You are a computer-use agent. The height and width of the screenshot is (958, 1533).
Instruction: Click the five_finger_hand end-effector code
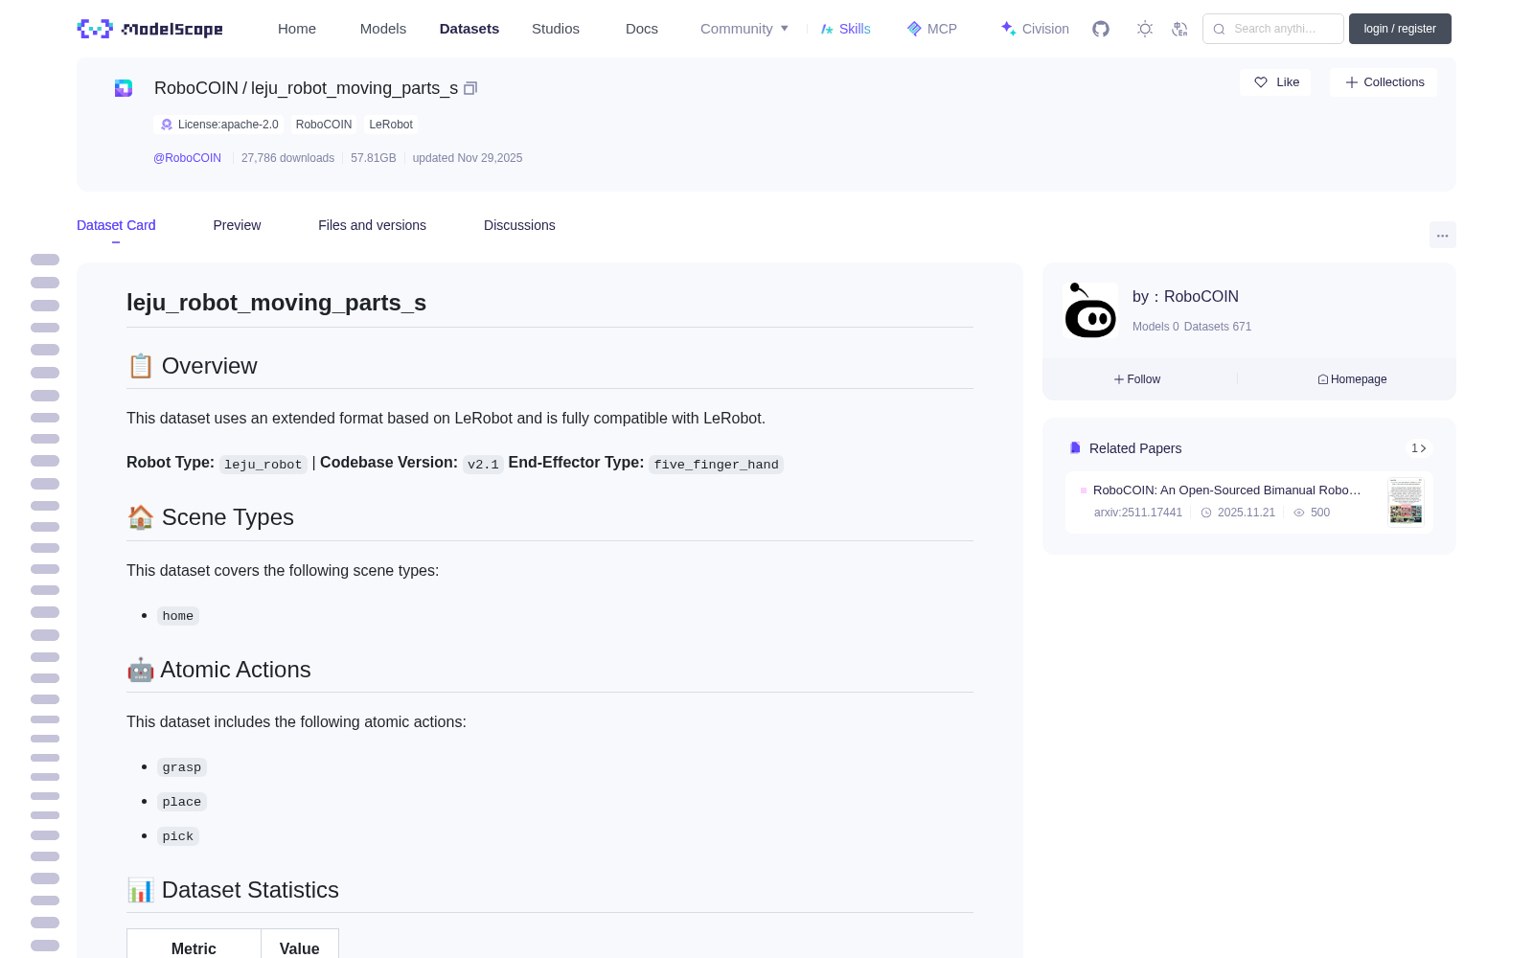pos(717,465)
